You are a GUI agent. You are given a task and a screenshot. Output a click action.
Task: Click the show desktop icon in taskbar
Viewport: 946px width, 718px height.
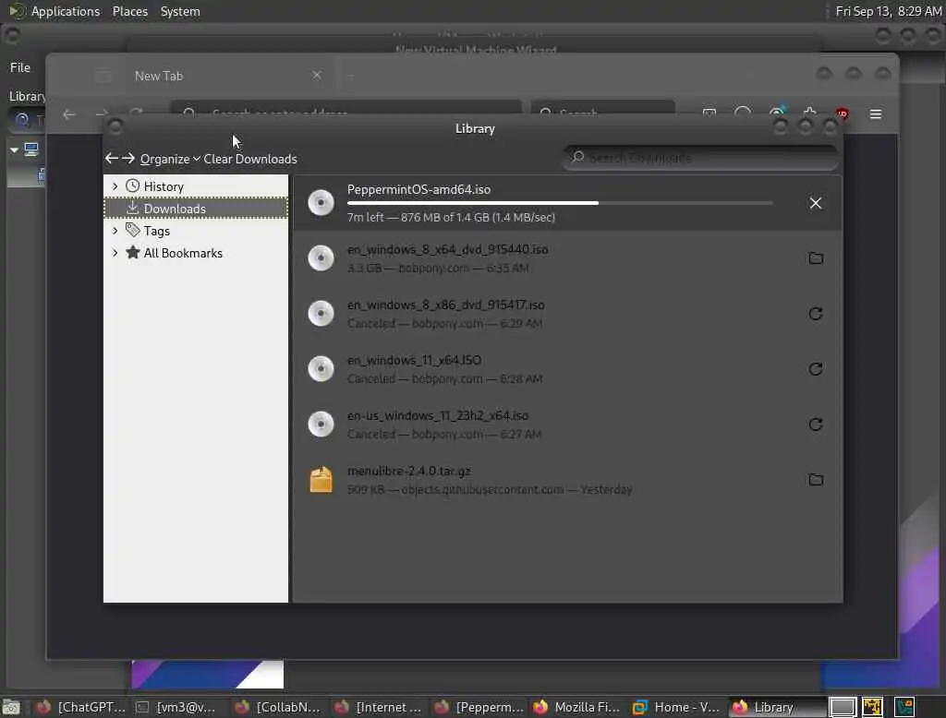click(x=11, y=707)
